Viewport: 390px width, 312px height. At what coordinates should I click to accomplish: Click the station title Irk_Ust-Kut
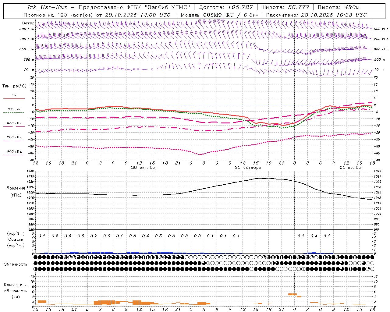pos(47,7)
